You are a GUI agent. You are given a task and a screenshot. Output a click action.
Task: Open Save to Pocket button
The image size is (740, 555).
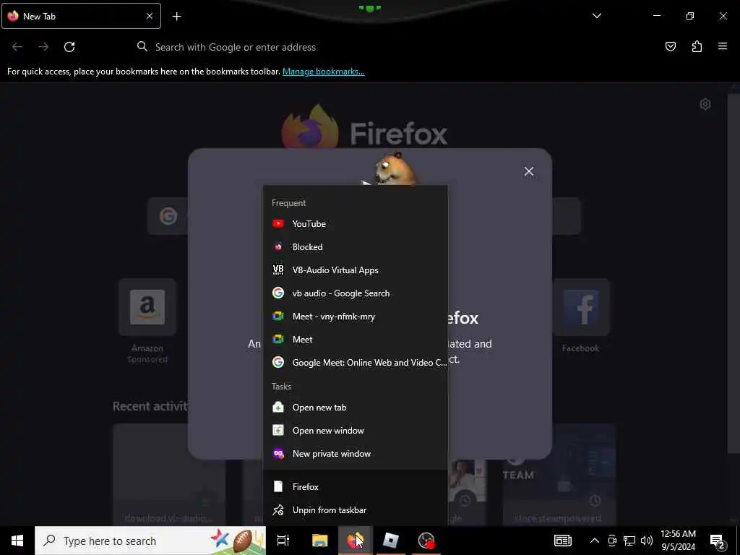670,46
